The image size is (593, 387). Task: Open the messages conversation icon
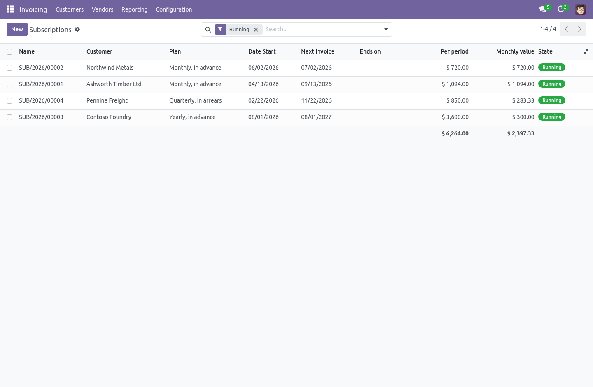tap(543, 9)
